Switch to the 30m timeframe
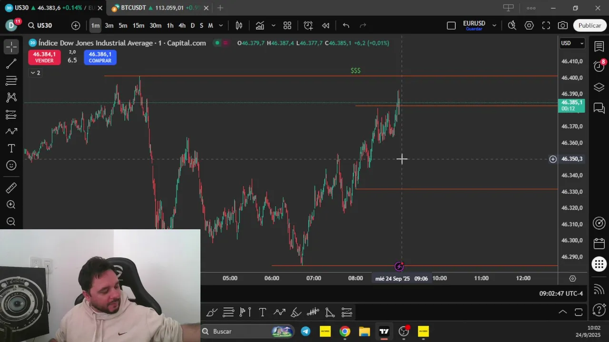Screen dimensions: 609x342 point(156,26)
